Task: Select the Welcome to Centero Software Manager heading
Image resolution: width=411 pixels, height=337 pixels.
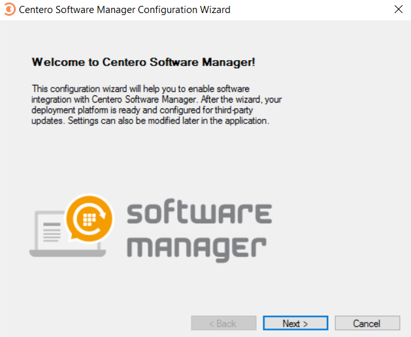Action: point(143,62)
